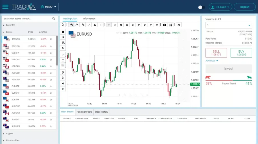Click the asset list vertical scrollbar
Image resolution: width=258 pixels, height=144 pixels.
tap(57, 51)
